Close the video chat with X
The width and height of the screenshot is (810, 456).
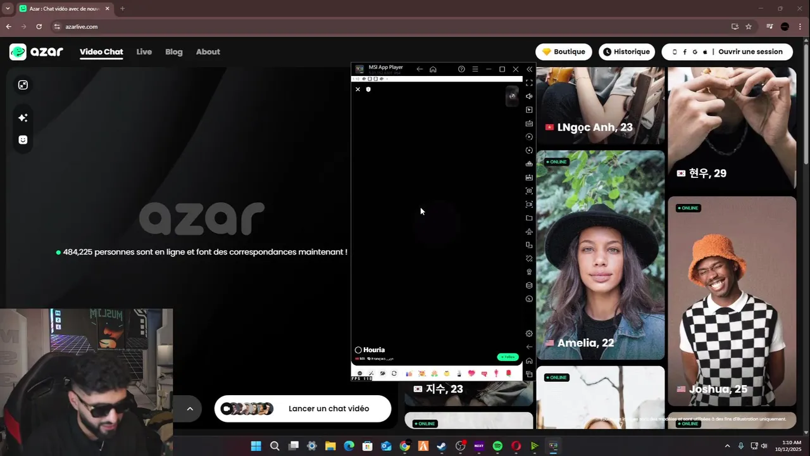(358, 89)
